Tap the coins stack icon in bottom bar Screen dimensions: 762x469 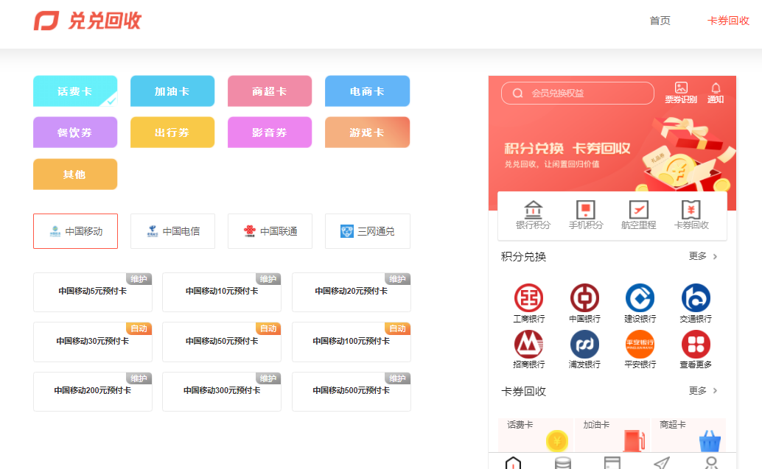click(x=563, y=462)
